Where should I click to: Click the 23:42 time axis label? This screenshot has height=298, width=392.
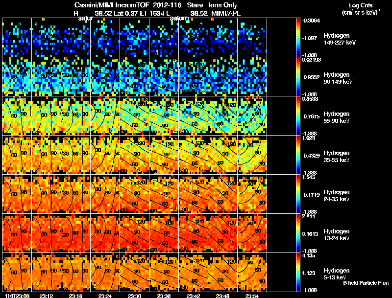pyautogui.click(x=193, y=296)
